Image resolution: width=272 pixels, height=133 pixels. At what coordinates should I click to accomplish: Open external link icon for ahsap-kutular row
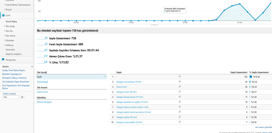coord(180,97)
